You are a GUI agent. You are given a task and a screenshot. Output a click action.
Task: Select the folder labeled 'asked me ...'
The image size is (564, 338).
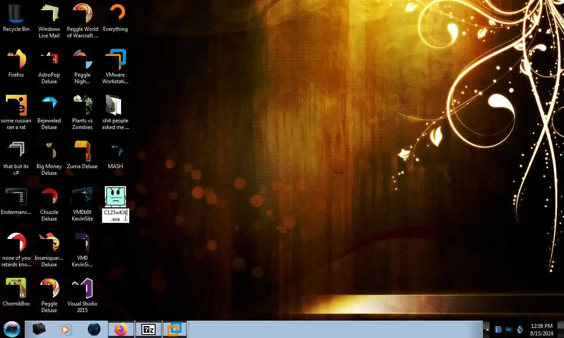115,113
